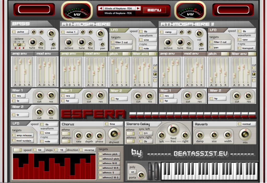Click the left VU meter
Screen dimensions: 267x183
[77, 11]
